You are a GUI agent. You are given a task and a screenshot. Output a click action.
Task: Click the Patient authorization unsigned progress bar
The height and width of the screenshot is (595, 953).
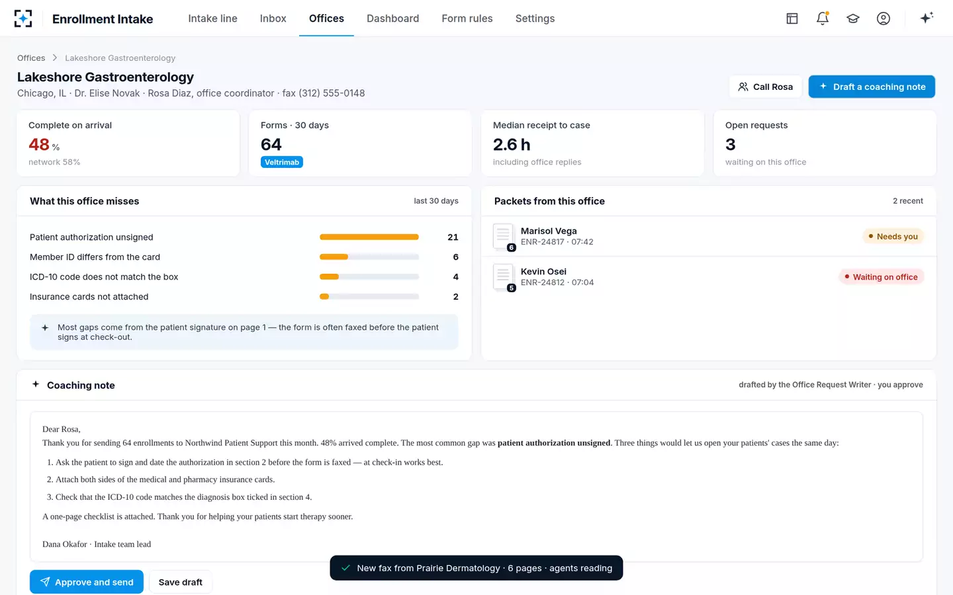(369, 237)
